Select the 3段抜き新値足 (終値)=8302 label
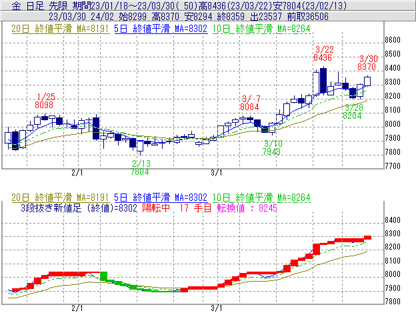416x317 pixels. point(79,208)
